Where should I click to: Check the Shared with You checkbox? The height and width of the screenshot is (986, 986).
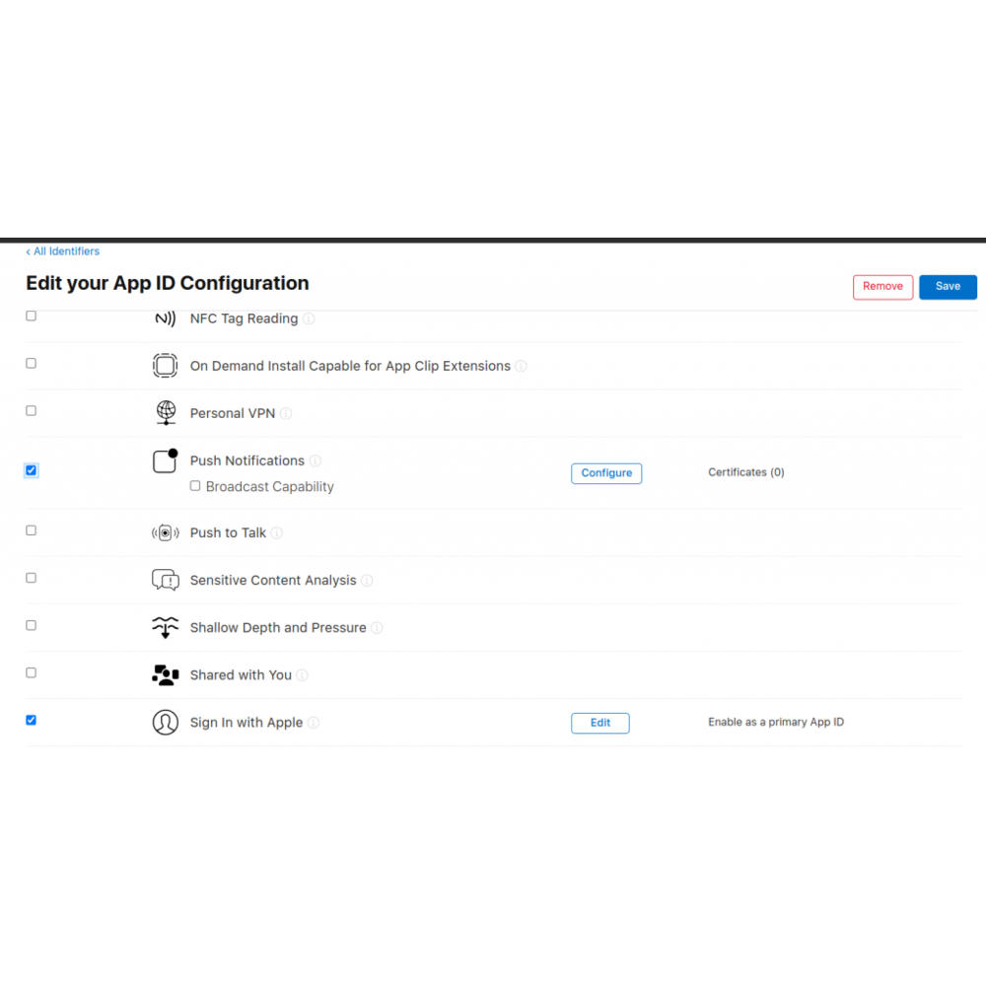pos(31,672)
